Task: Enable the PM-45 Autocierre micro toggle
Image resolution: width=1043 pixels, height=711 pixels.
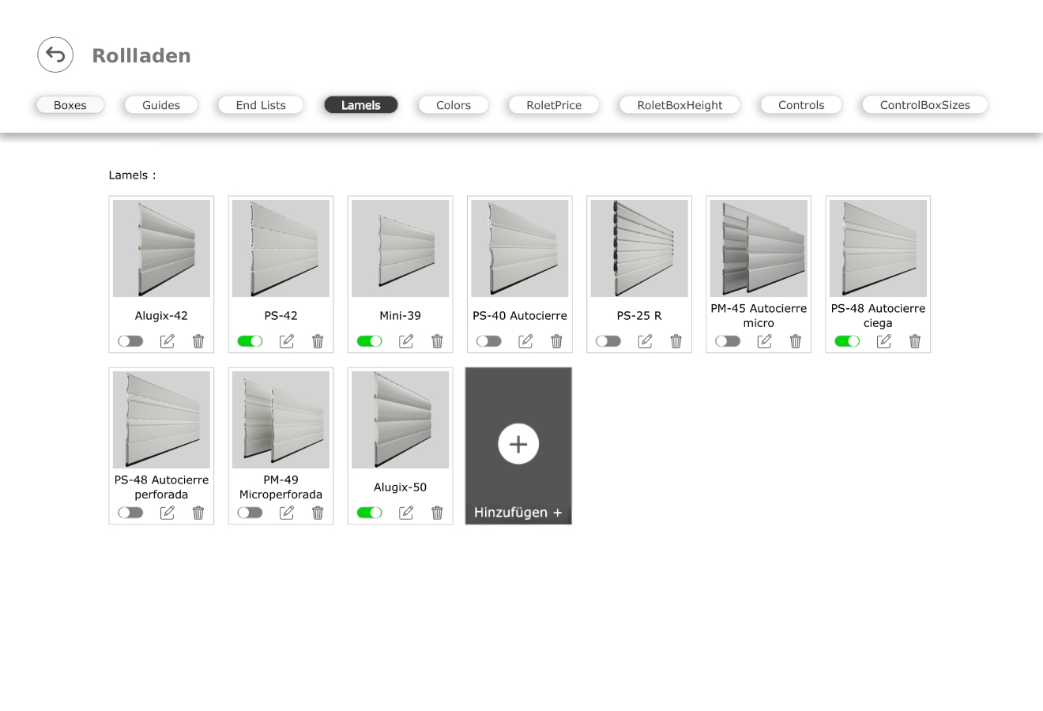Action: (727, 341)
